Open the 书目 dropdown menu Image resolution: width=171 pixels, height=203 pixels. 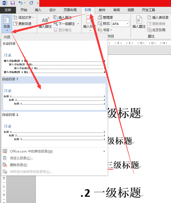[x=105, y=30]
